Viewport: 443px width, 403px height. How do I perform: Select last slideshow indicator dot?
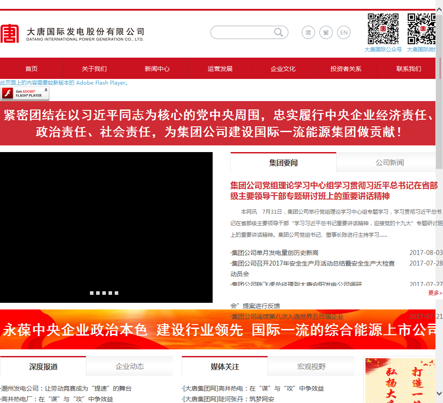[x=117, y=293]
